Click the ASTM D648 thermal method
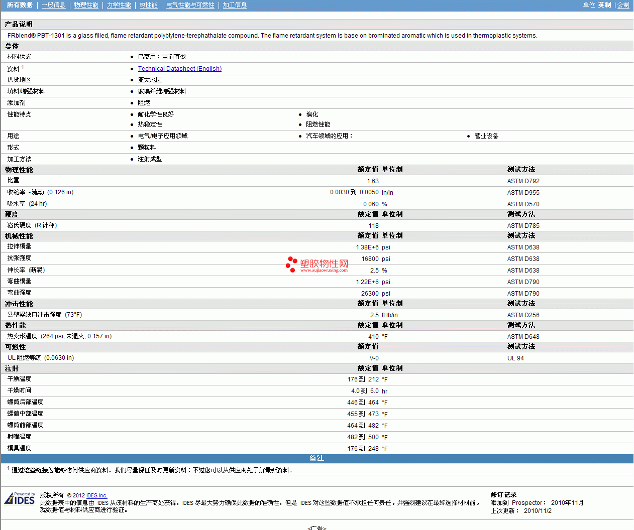634x530 pixels. click(523, 337)
